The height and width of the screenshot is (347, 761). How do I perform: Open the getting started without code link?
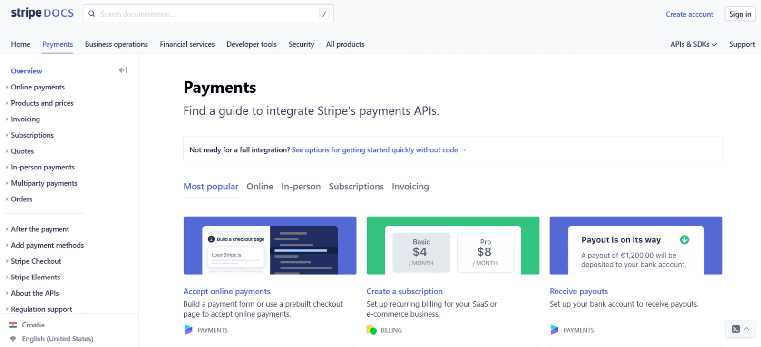click(x=379, y=150)
